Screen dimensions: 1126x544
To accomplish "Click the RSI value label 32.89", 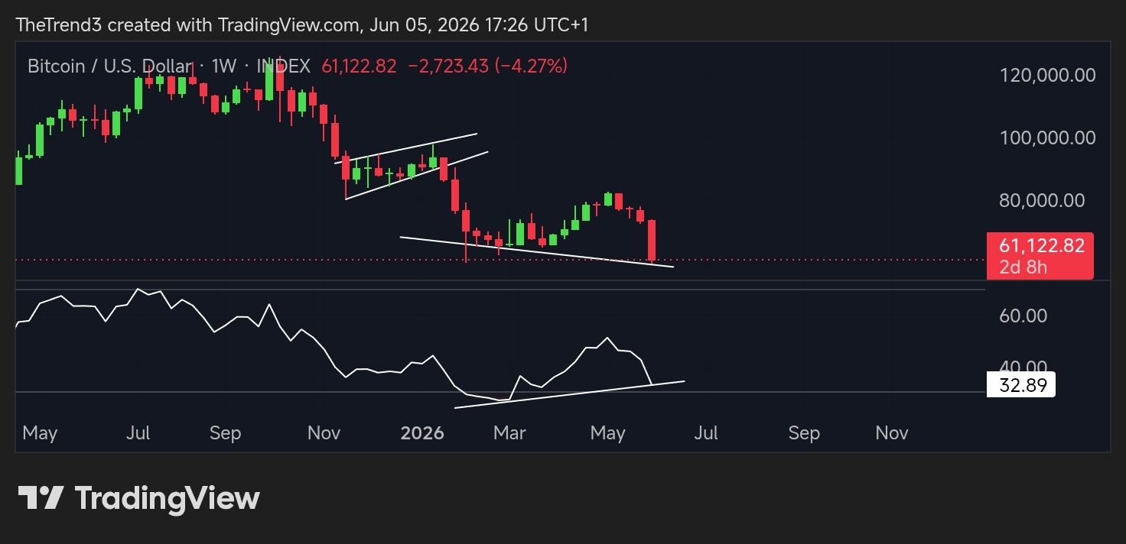I will [1021, 384].
